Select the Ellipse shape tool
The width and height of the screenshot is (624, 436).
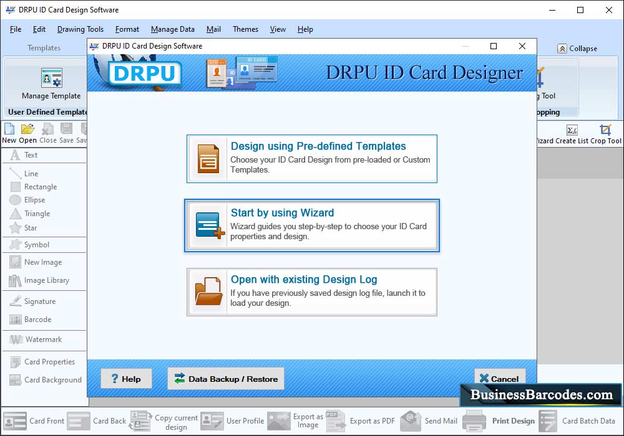(x=28, y=200)
